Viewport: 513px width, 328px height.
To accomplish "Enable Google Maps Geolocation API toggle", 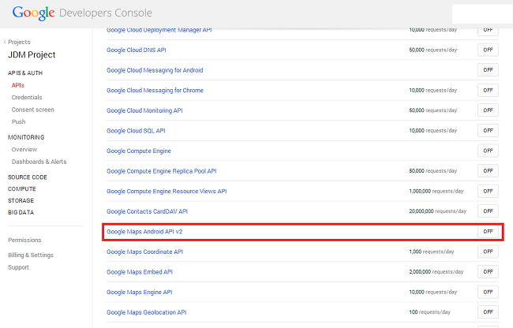I will click(488, 312).
